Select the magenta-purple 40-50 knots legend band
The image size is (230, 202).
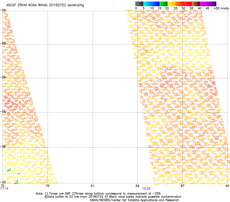pyautogui.click(x=208, y=4)
